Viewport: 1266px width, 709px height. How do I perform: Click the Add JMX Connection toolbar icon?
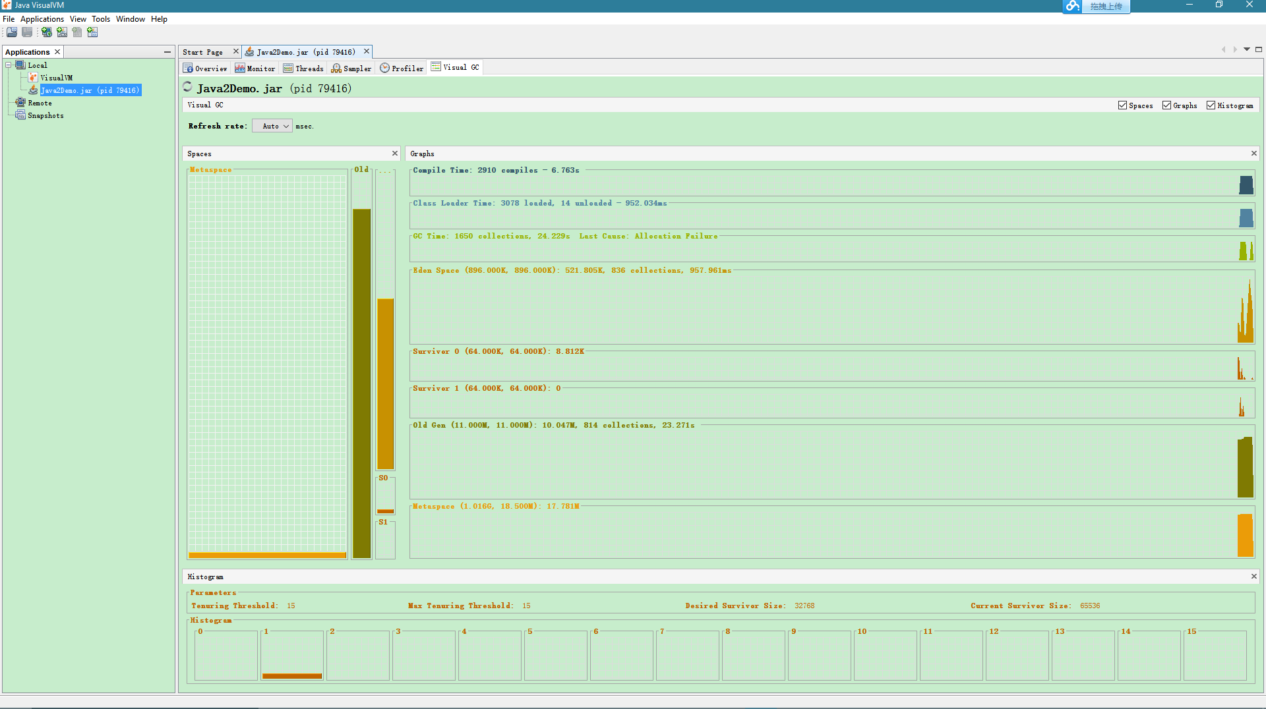(x=61, y=32)
